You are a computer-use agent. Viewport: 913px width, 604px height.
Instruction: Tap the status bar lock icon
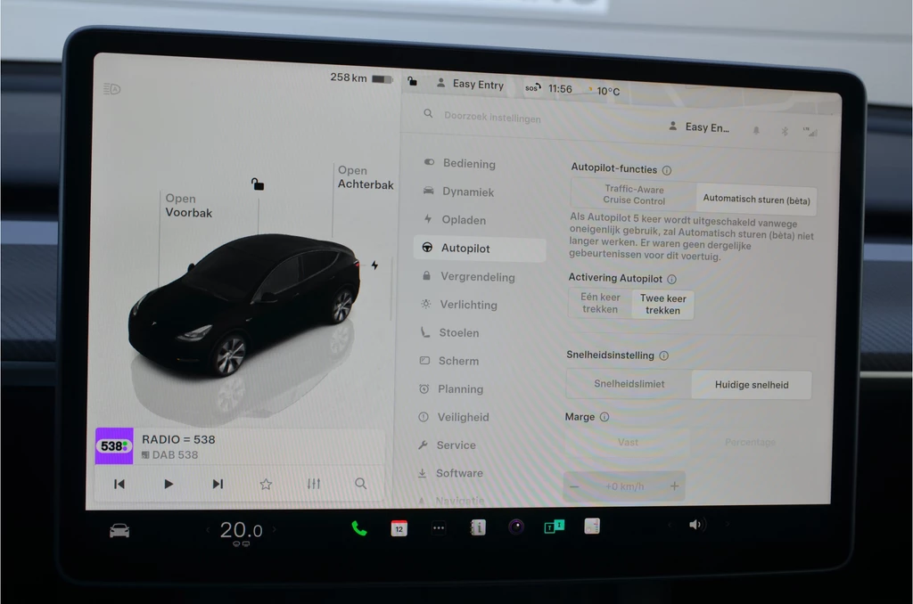(412, 81)
